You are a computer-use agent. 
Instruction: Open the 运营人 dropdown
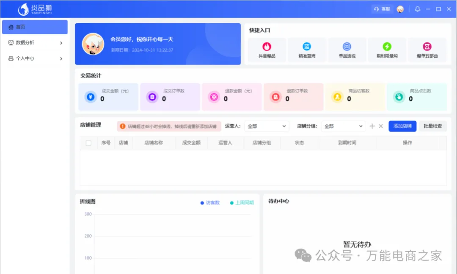coord(267,126)
